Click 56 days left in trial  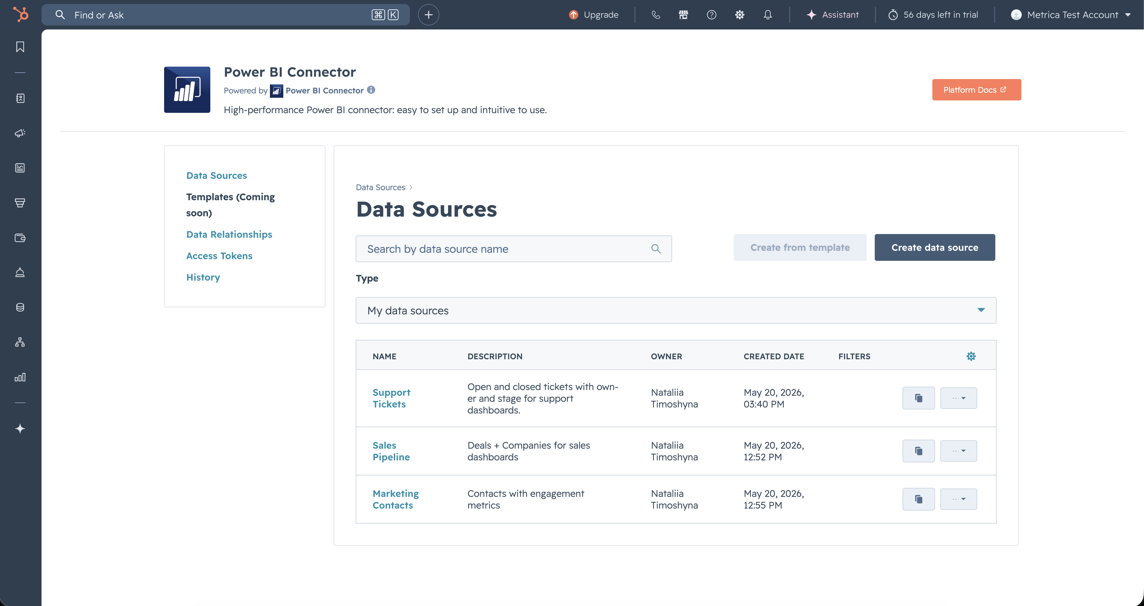pos(933,15)
